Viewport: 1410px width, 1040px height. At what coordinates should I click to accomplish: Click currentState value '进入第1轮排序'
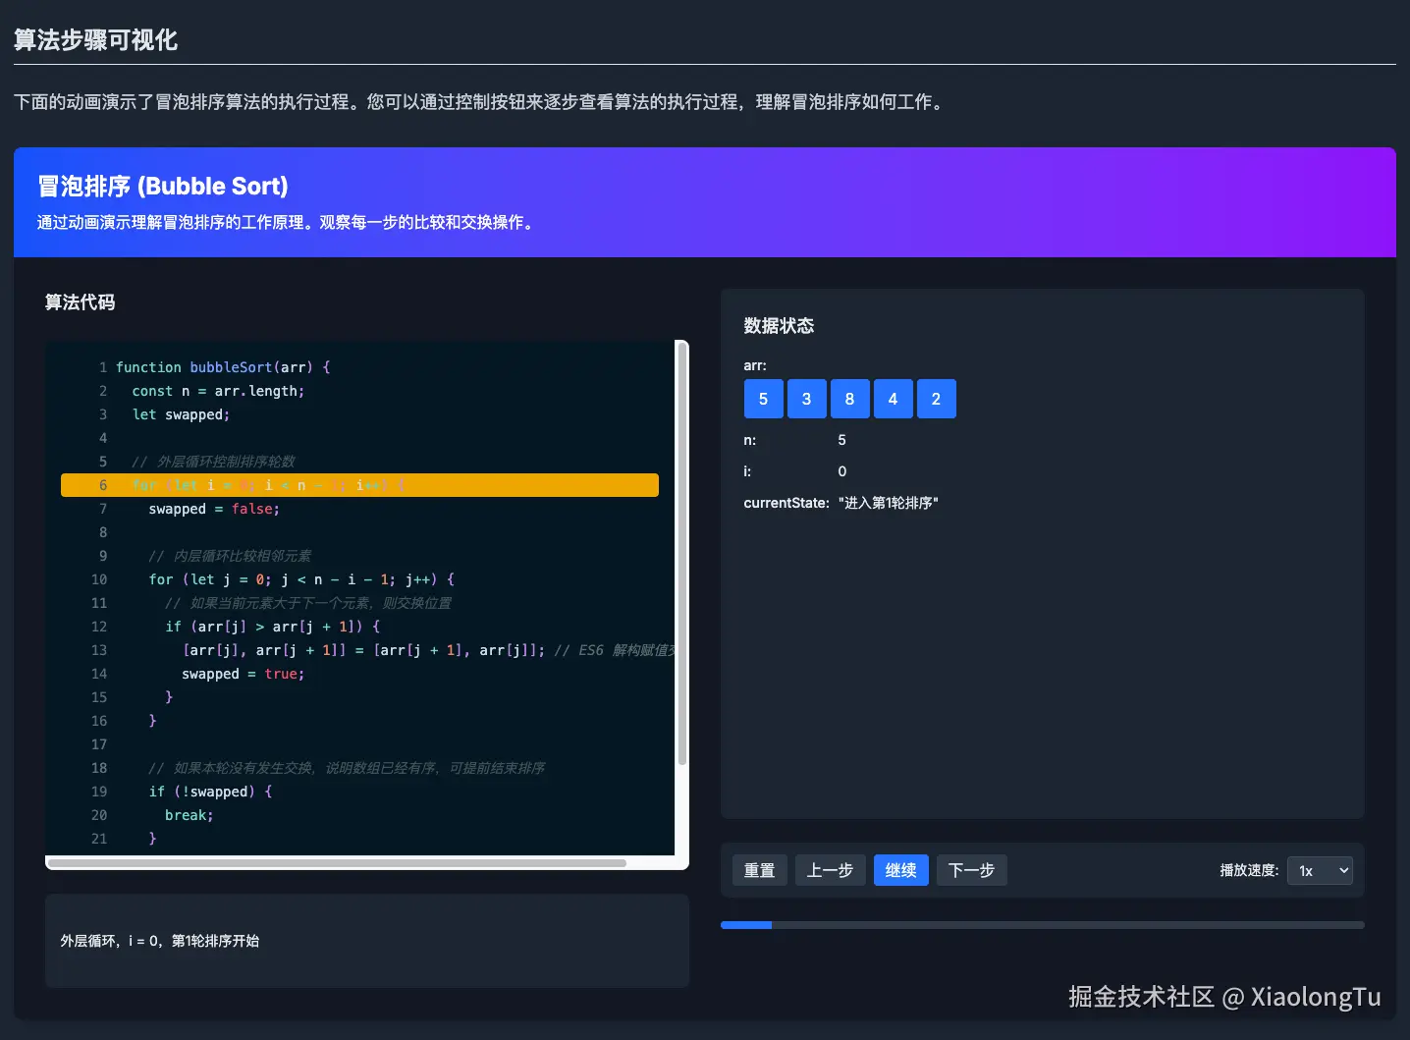(889, 503)
